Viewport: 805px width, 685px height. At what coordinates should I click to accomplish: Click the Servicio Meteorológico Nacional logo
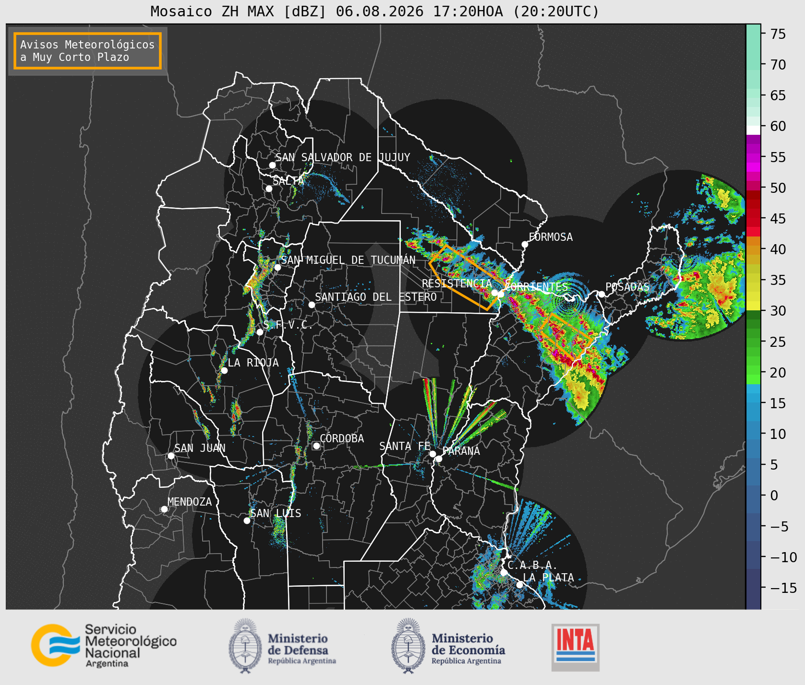coord(104,645)
